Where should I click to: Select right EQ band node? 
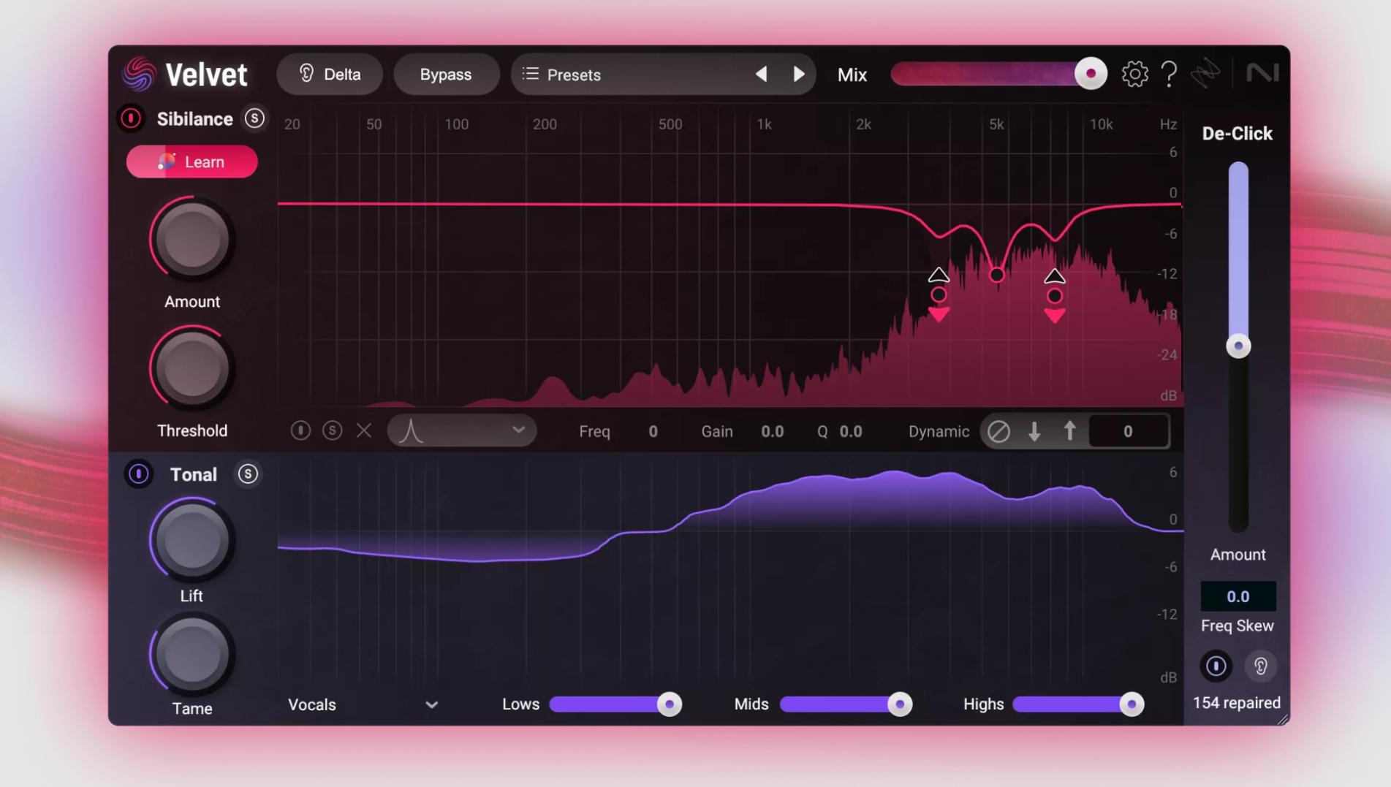pos(1054,296)
